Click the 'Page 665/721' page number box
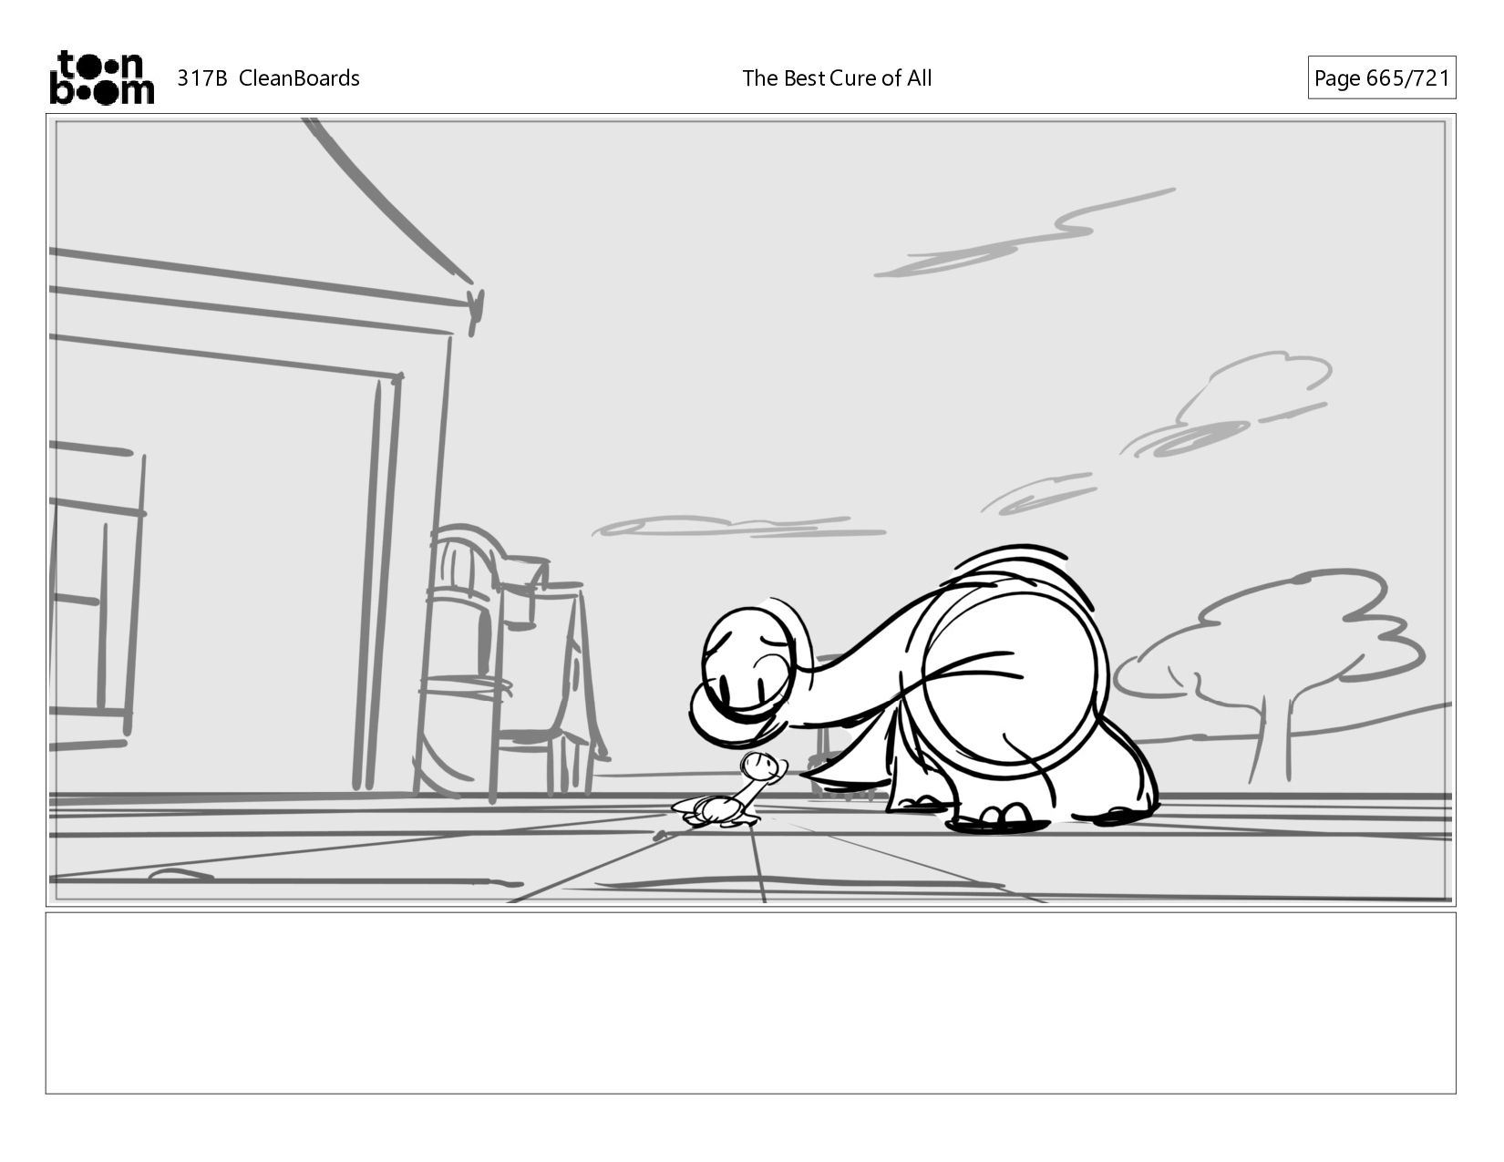 [1381, 78]
